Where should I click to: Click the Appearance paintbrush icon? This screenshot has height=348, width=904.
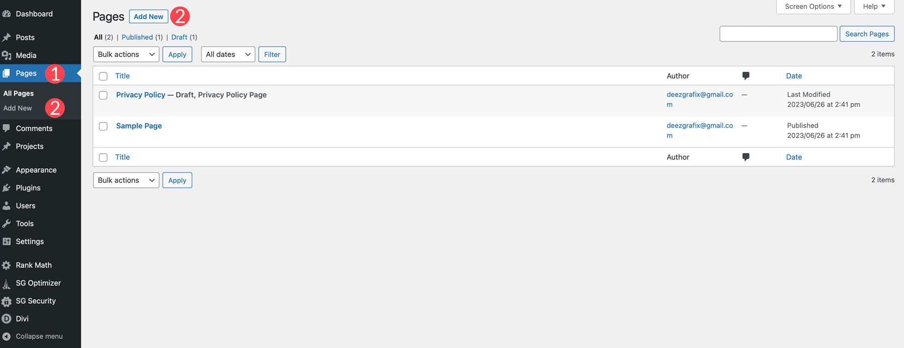(7, 170)
